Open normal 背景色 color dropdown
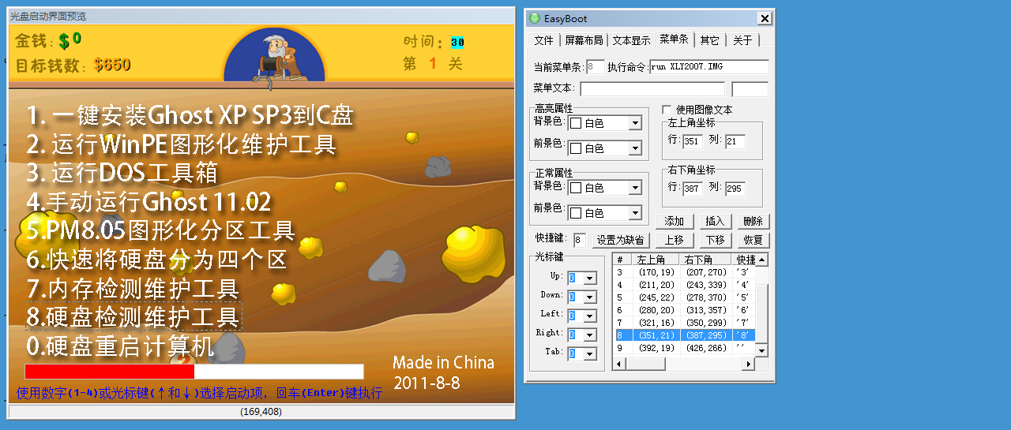Viewport: 1011px width, 430px height. [x=635, y=188]
